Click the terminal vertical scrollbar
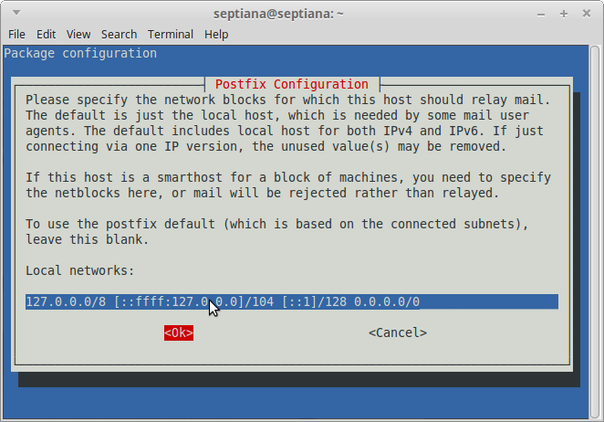Viewport: 604px width, 422px height. tap(595, 232)
